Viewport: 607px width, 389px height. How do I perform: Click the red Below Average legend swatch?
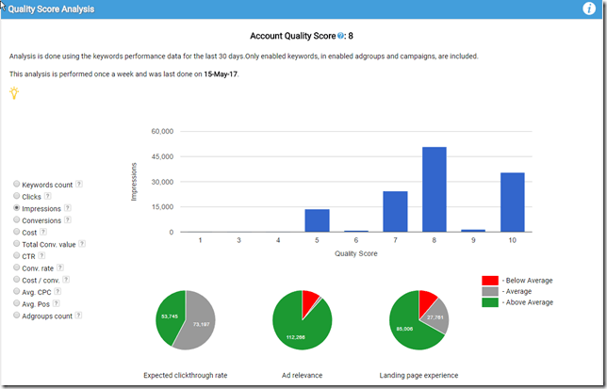point(489,281)
